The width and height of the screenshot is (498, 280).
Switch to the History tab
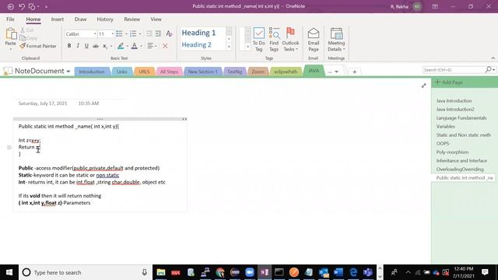(x=105, y=19)
